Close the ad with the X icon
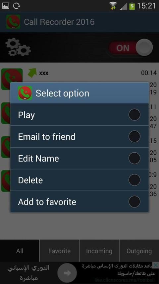The height and width of the screenshot is (284, 159). [156, 265]
